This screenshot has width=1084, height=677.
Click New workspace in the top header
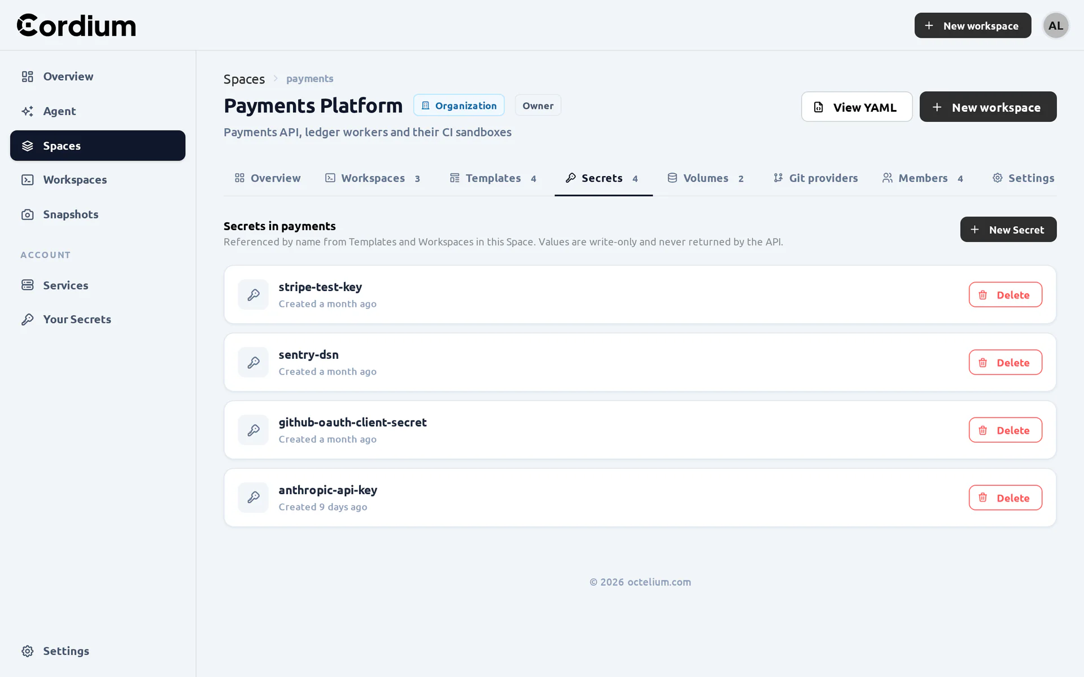pyautogui.click(x=972, y=25)
